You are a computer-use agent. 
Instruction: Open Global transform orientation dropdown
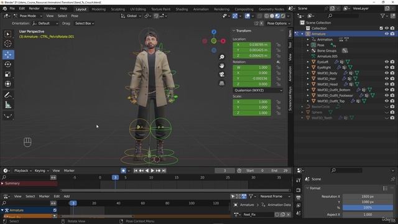pyautogui.click(x=131, y=16)
